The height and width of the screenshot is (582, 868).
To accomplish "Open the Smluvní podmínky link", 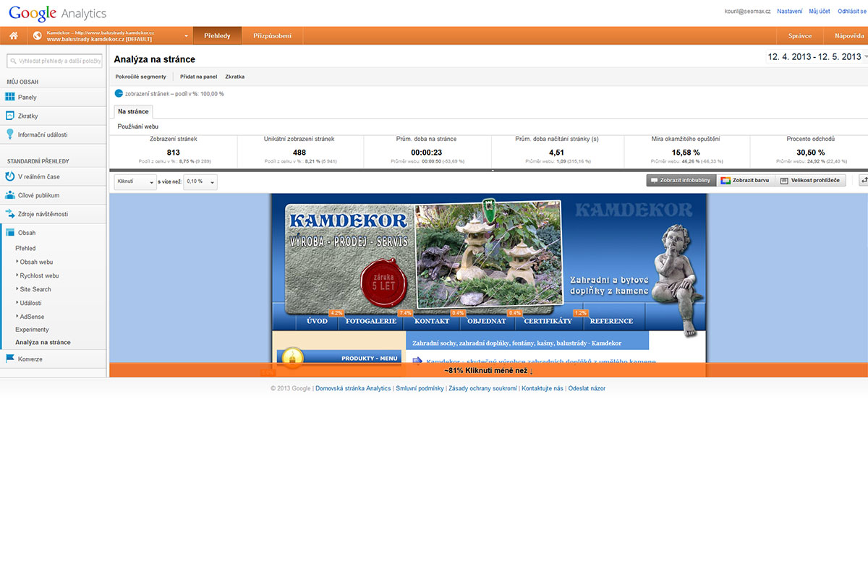I will click(420, 388).
